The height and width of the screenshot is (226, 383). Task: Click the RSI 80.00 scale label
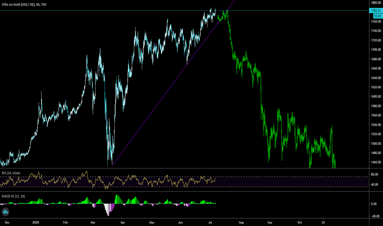(374, 175)
